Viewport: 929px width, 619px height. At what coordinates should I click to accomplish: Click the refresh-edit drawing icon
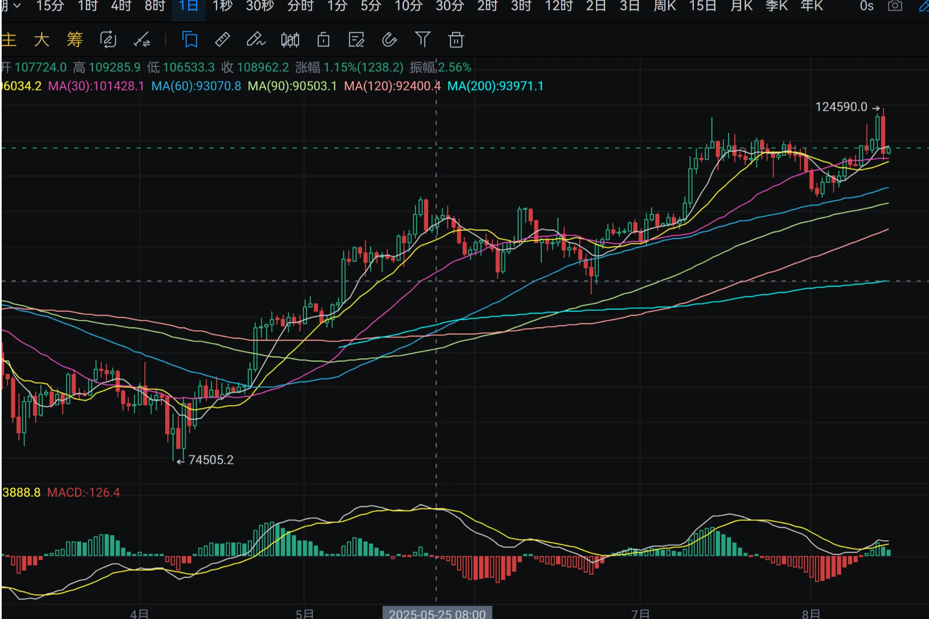(108, 40)
